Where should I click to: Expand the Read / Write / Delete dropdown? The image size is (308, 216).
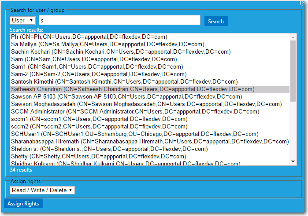[42, 190]
